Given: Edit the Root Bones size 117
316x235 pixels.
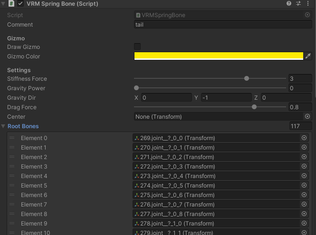Looking at the screenshot, I should click(300, 126).
